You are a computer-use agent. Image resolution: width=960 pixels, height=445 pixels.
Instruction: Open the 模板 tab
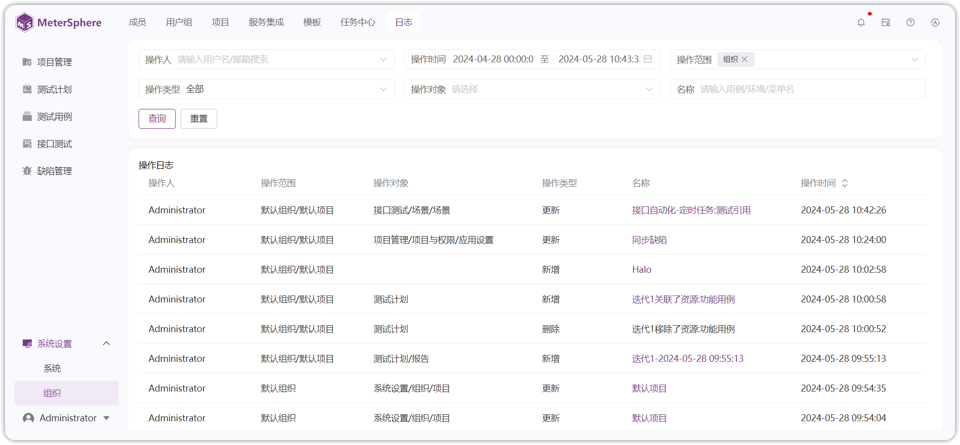312,22
